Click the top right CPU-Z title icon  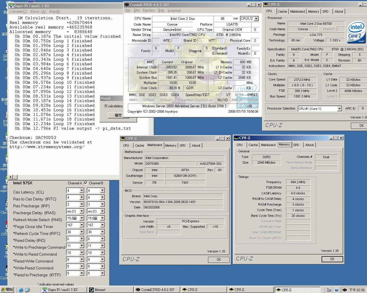pos(266,4)
